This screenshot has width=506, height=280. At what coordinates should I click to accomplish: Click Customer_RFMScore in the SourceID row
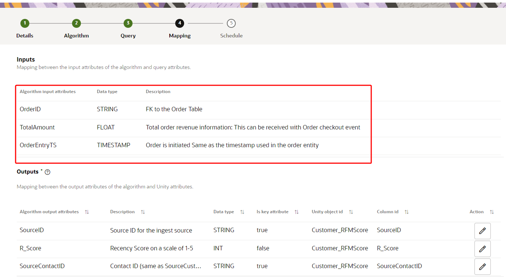click(340, 230)
